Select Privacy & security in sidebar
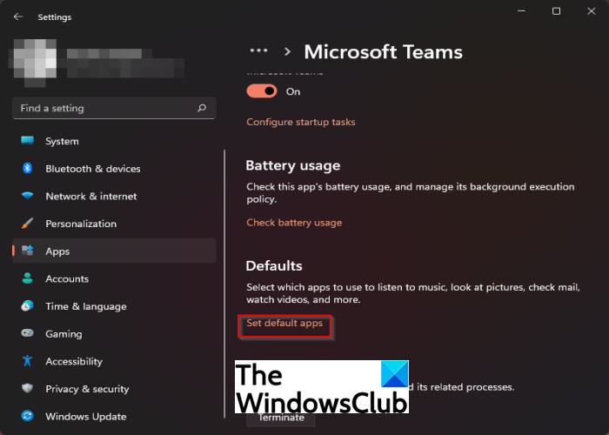The image size is (609, 435). 86,389
